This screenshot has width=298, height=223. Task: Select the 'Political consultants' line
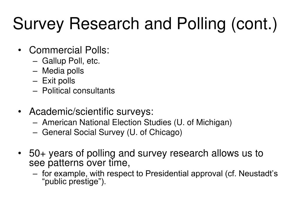click(x=79, y=91)
